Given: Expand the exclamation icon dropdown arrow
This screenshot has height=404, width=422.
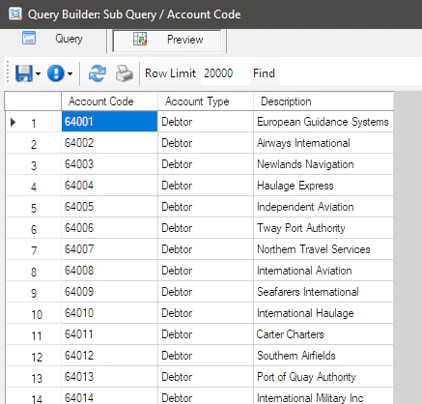Looking at the screenshot, I should 70,73.
